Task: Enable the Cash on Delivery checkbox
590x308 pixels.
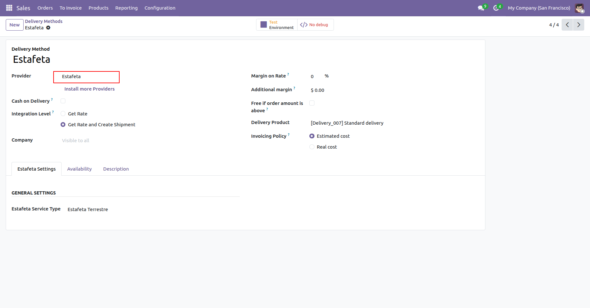Action: tap(63, 101)
